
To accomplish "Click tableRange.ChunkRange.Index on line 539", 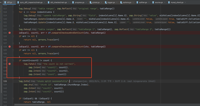I will coord(71,85).
